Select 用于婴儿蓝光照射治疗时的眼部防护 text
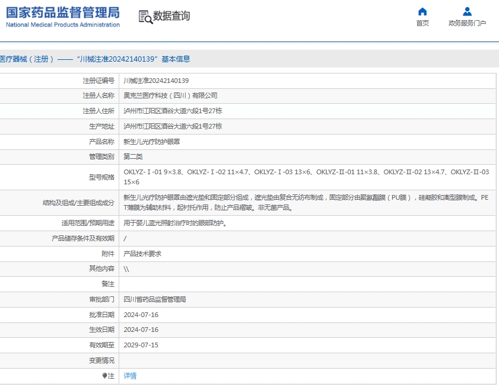Image resolution: width=499 pixels, height=390 pixels. pos(175,223)
